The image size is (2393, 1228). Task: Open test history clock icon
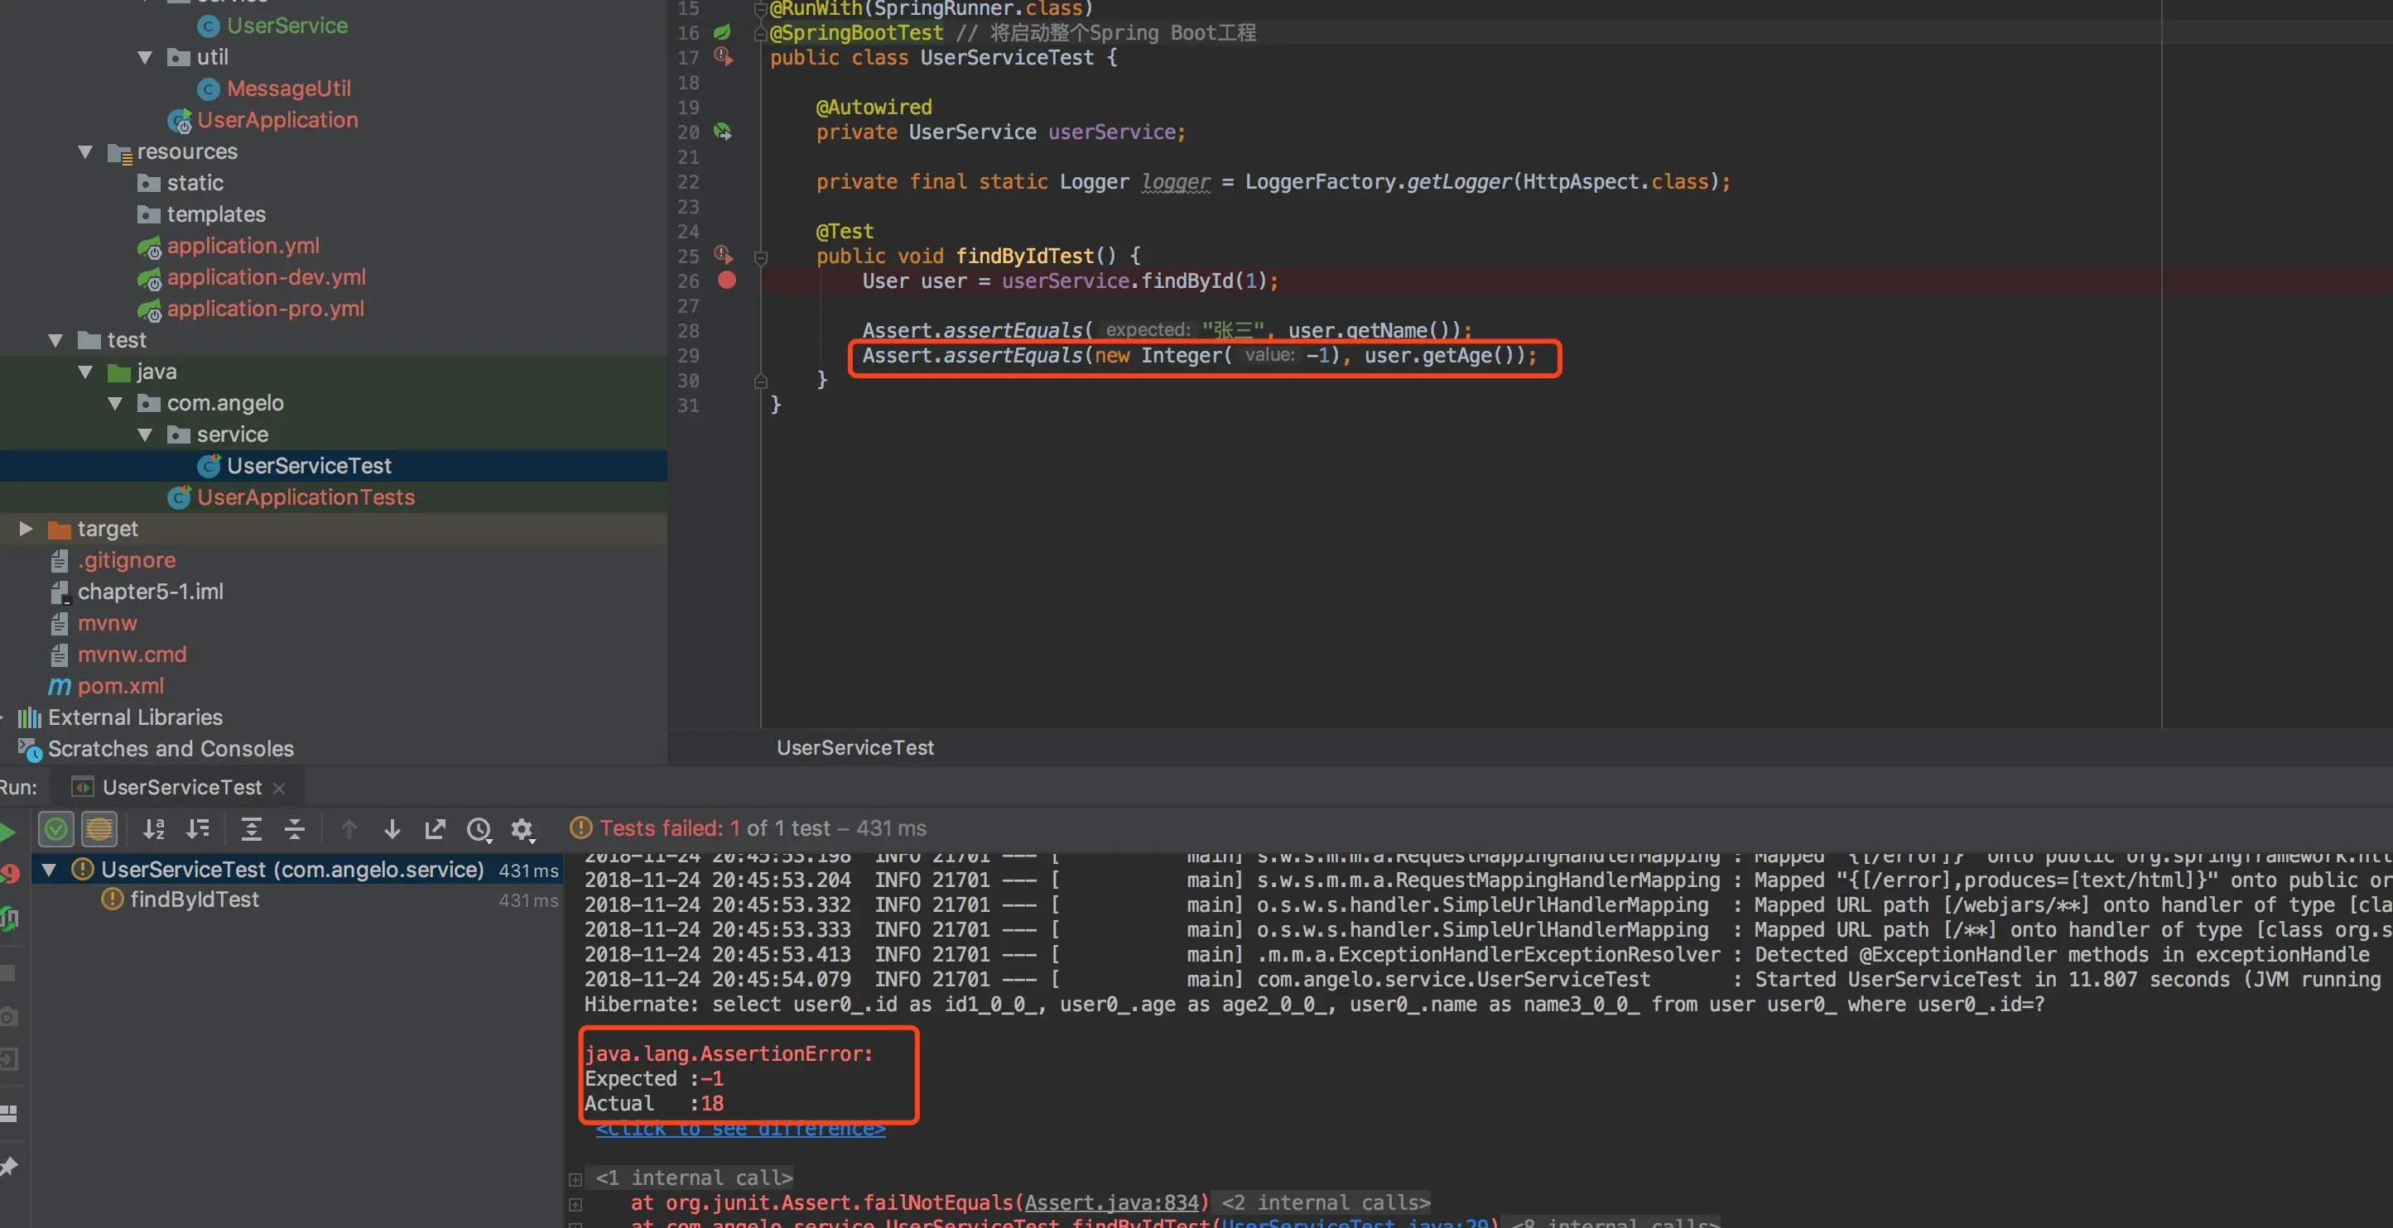479,829
